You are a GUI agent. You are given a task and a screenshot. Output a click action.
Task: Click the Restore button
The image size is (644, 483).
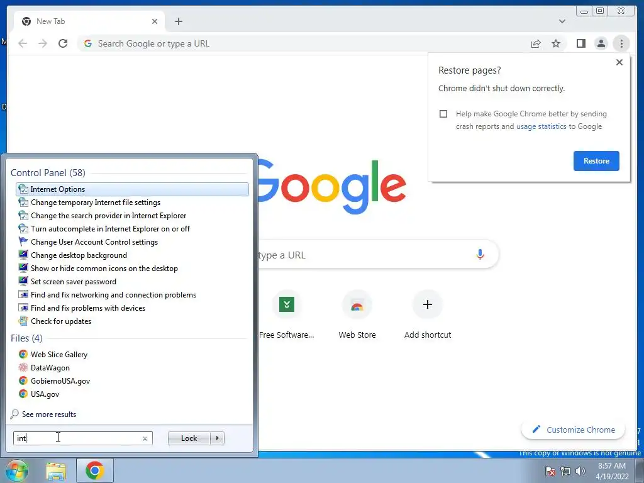596,161
